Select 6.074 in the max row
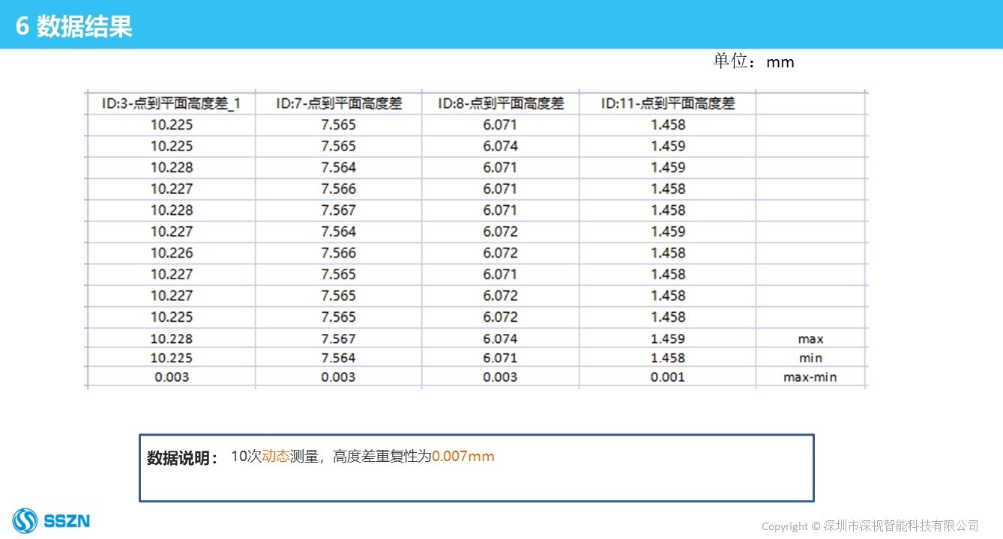 (501, 339)
